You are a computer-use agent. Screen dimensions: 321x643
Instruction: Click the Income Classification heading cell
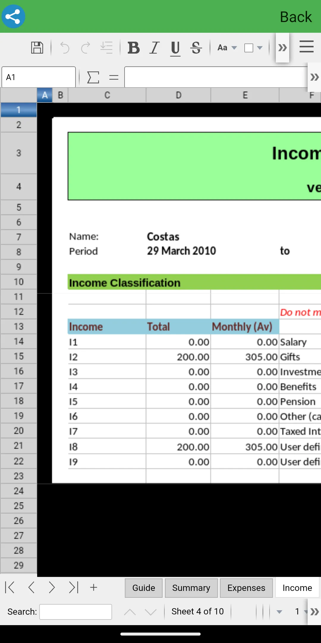click(195, 282)
